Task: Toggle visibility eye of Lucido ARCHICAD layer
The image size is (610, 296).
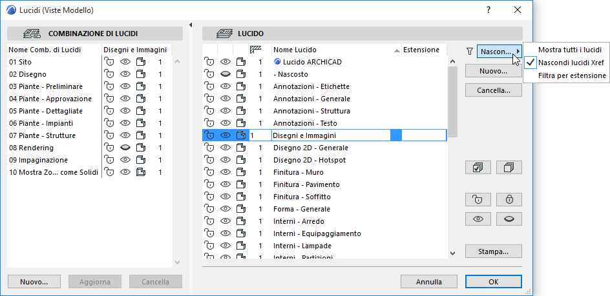Action: [x=226, y=62]
